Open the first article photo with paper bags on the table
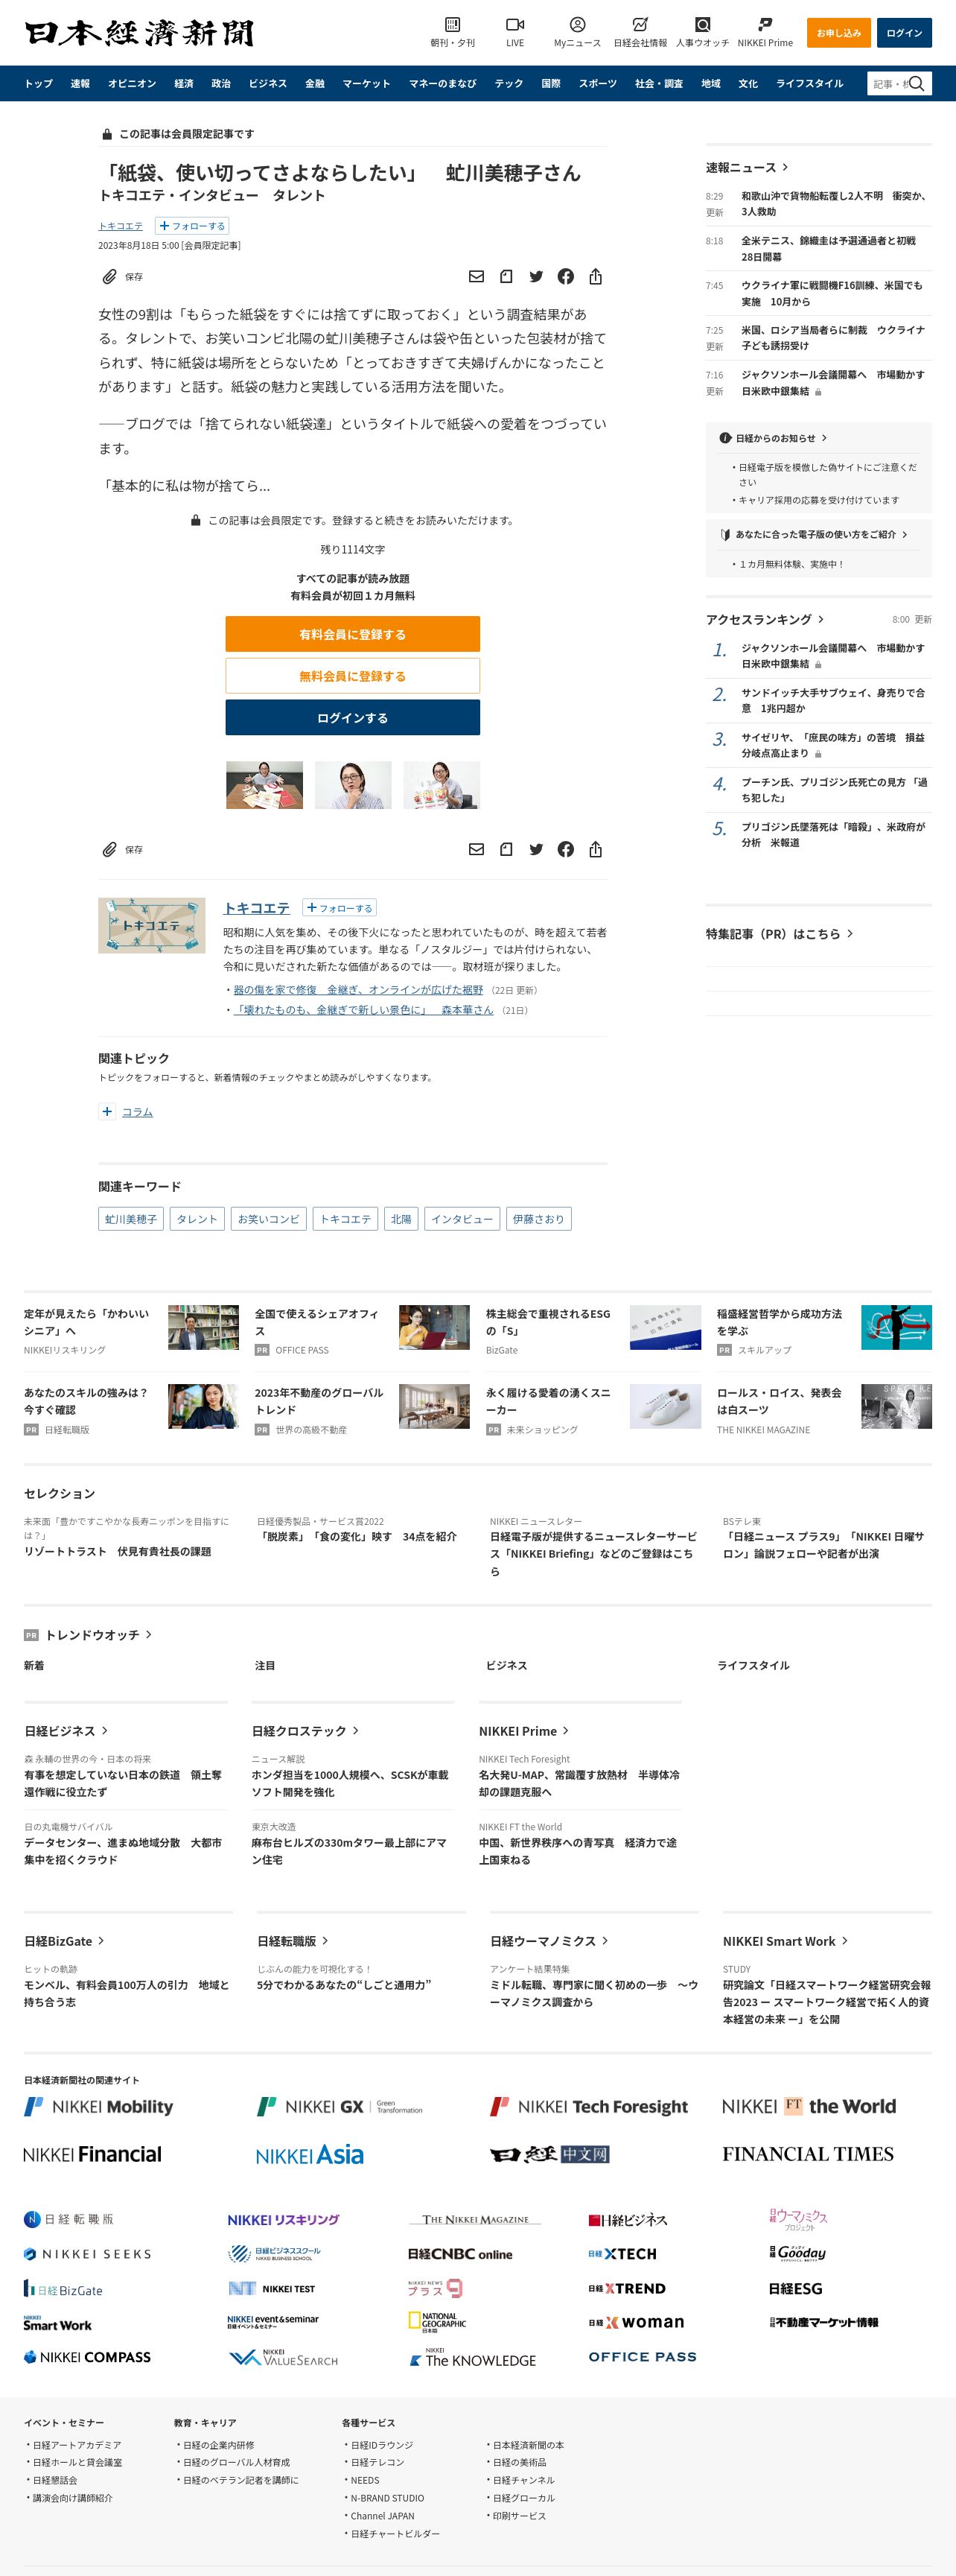956x2576 pixels. pyautogui.click(x=264, y=785)
